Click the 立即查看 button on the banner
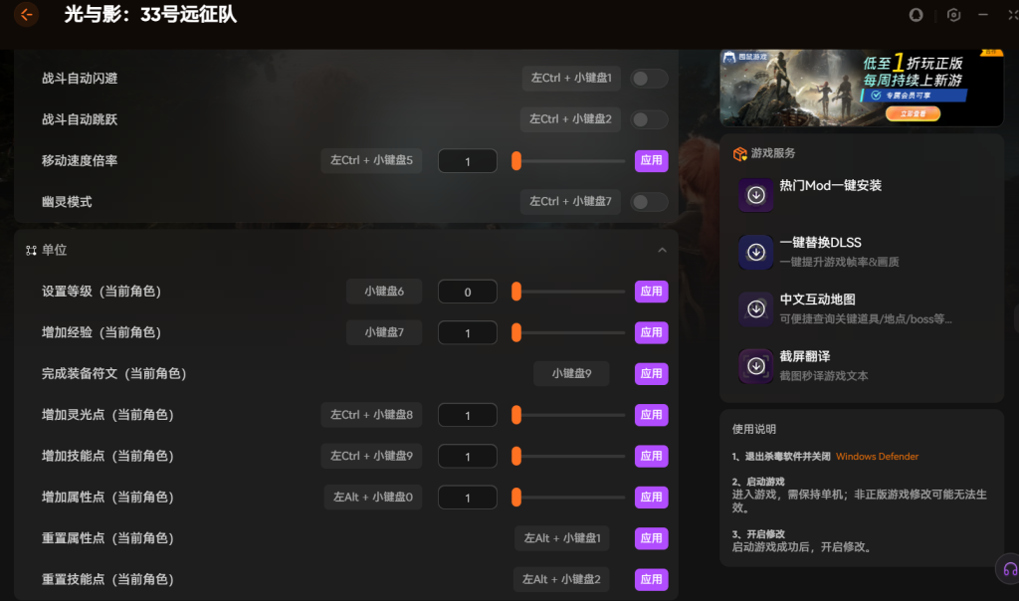 click(912, 114)
